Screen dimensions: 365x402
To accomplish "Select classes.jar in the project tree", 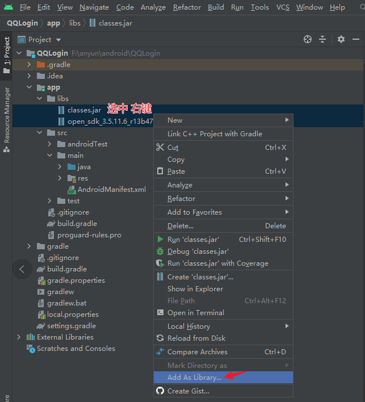I will tap(85, 110).
